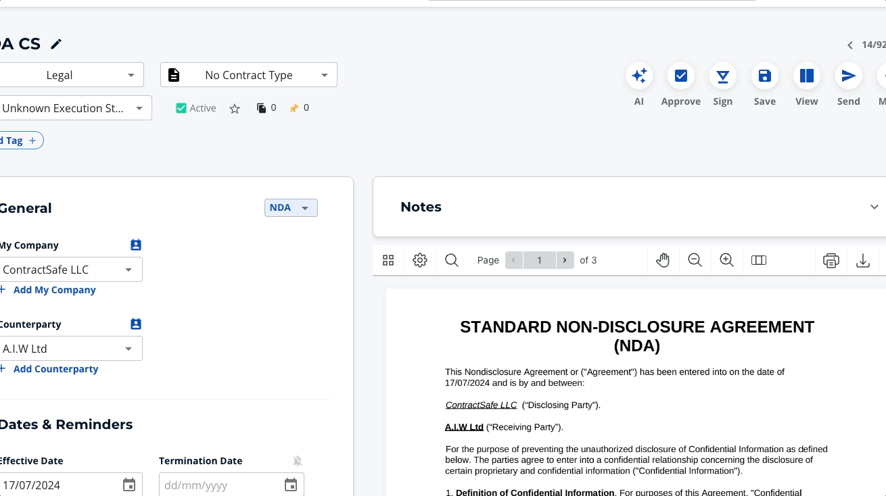
Task: Collapse the Notes panel
Action: click(874, 207)
